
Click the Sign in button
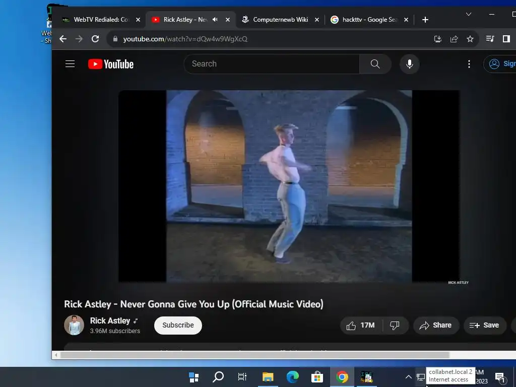point(501,64)
